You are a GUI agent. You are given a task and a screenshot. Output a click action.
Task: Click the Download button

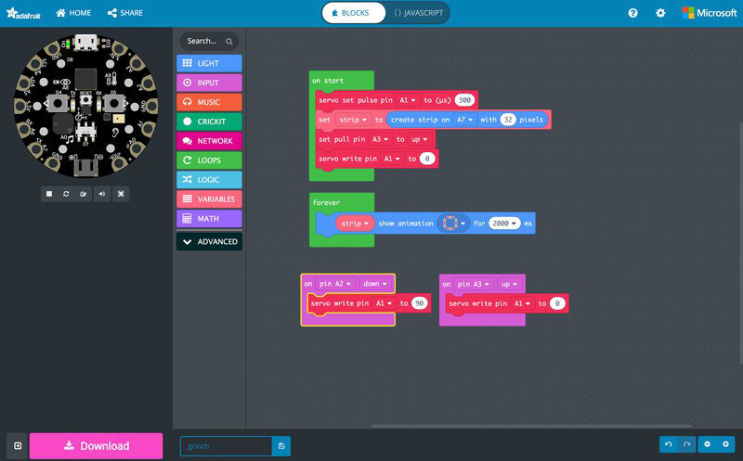tap(96, 446)
